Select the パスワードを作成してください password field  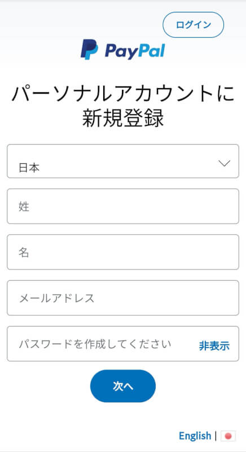[x=123, y=344]
